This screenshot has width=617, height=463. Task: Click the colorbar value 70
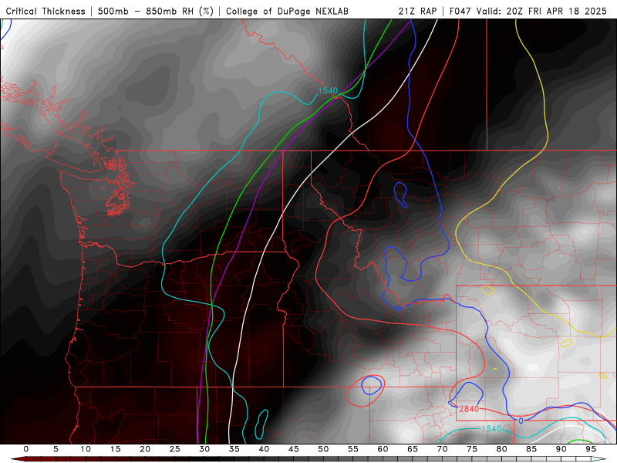pyautogui.click(x=442, y=449)
